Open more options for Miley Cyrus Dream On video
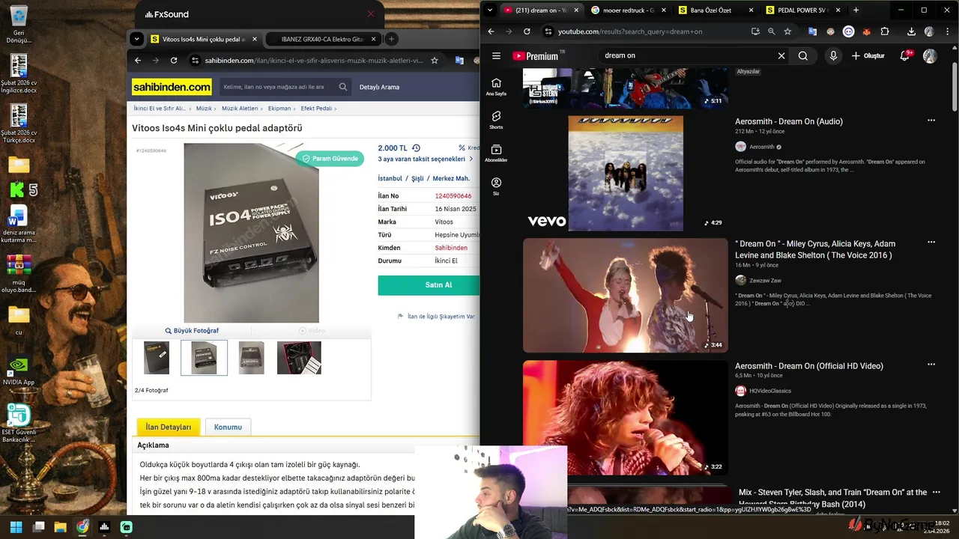Image resolution: width=959 pixels, height=539 pixels. (x=931, y=243)
